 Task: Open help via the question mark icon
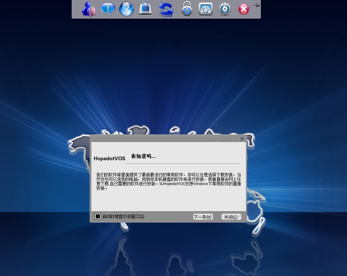(x=126, y=9)
